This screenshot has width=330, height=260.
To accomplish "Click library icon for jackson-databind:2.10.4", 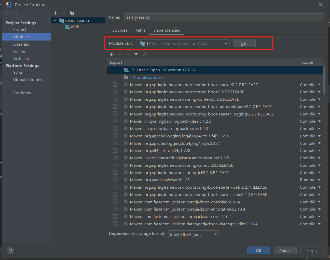I will click(x=126, y=202).
